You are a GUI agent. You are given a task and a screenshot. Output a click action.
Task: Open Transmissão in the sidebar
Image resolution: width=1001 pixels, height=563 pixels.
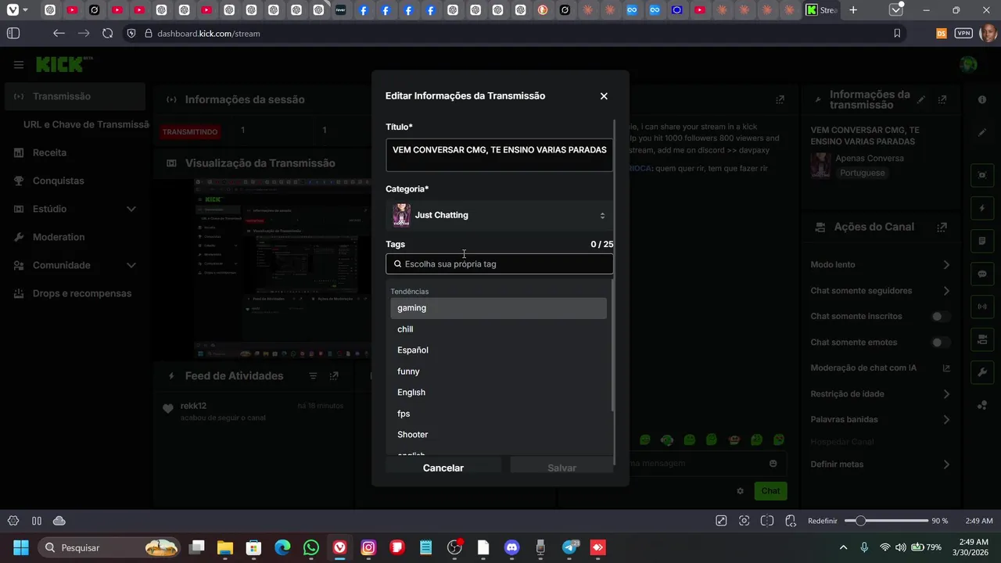75,96
